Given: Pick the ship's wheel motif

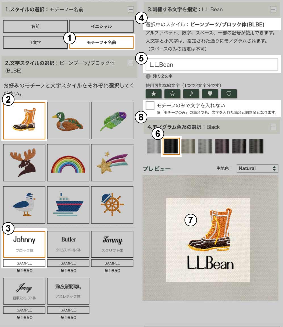Looking at the screenshot, I should (x=112, y=205).
